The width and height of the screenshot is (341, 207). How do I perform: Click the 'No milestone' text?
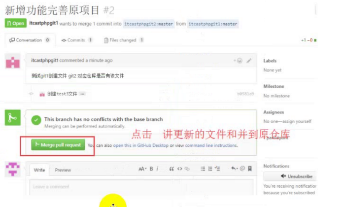[x=276, y=96]
